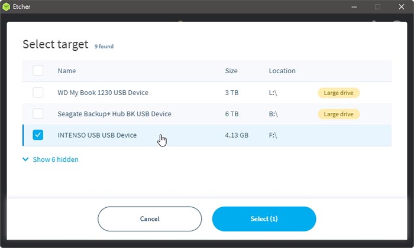This screenshot has width=414, height=248.
Task: Click the 3 TB size value
Action: coord(232,93)
